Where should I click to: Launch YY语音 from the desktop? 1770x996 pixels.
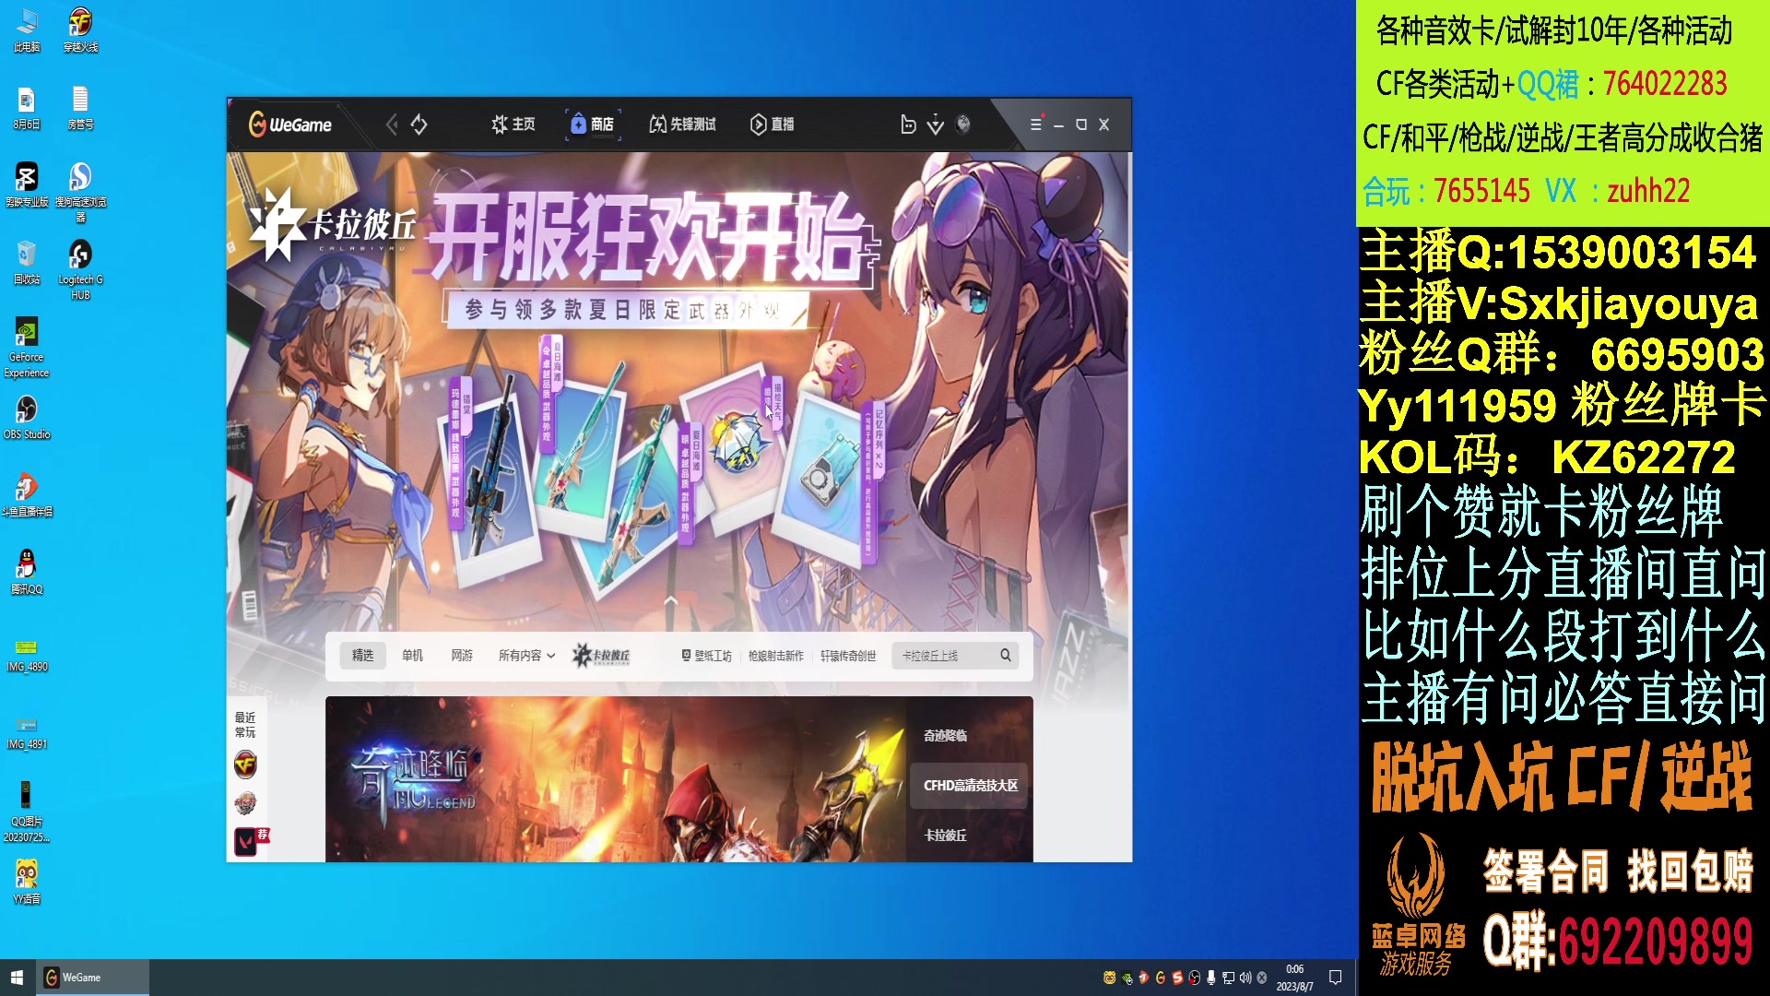tap(27, 882)
